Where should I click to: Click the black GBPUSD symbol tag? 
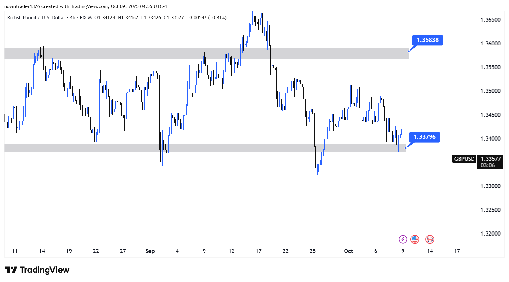tap(464, 159)
